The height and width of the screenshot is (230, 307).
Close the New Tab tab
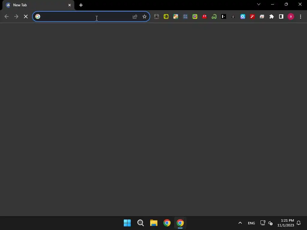point(70,5)
